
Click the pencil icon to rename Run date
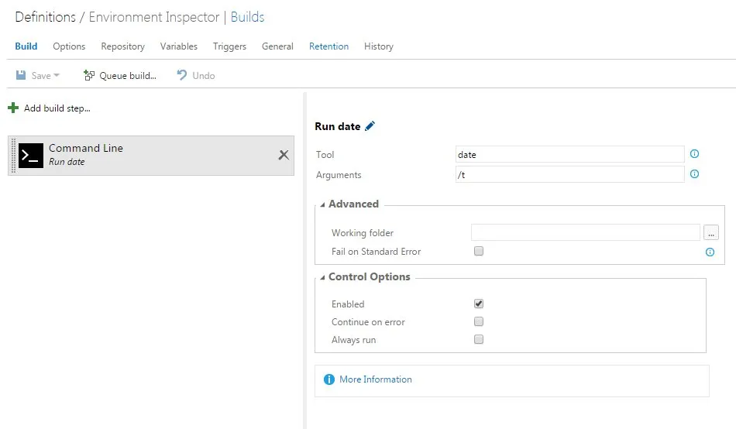tap(370, 126)
